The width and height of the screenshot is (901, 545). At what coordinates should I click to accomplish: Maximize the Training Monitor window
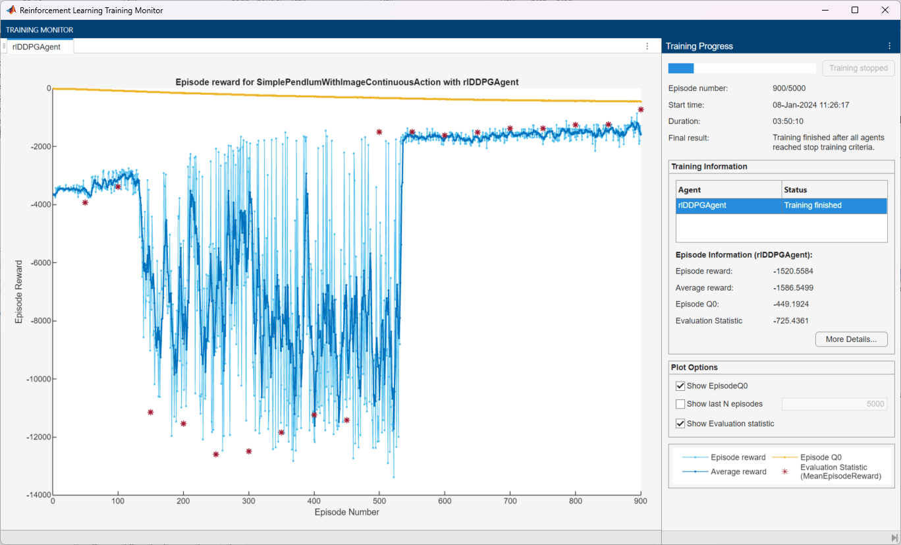(855, 10)
